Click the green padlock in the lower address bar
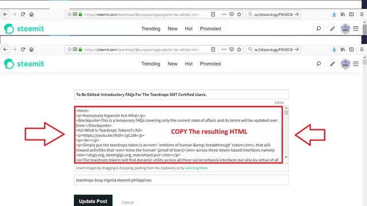 pyautogui.click(x=80, y=50)
